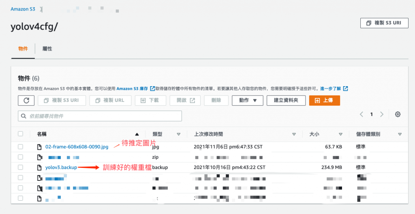Image resolution: width=415 pixels, height=214 pixels.
Task: Open the yolov3.backup object link
Action: click(x=61, y=167)
